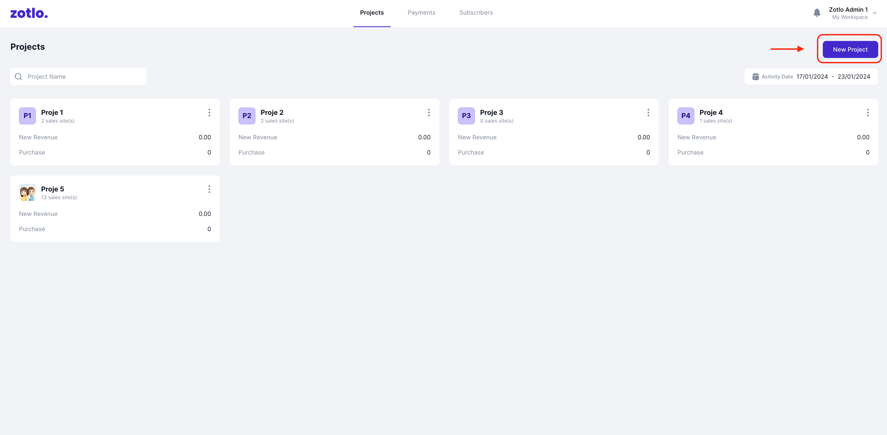The height and width of the screenshot is (435, 887).
Task: Switch to the Subscribers tab
Action: [476, 13]
